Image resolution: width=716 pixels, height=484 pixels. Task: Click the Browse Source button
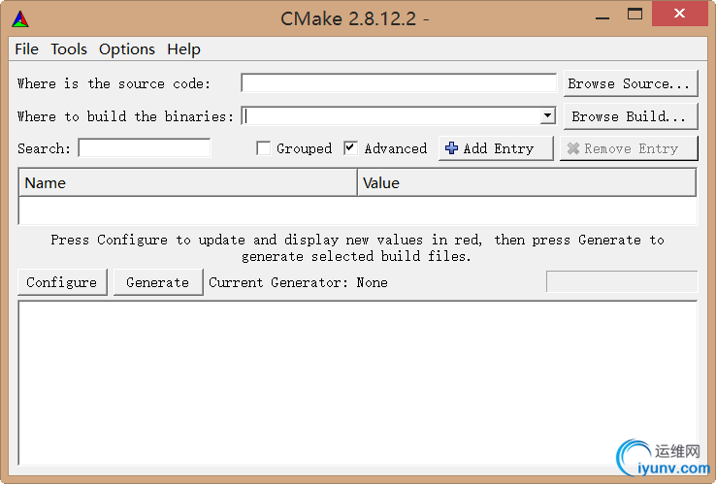(631, 83)
